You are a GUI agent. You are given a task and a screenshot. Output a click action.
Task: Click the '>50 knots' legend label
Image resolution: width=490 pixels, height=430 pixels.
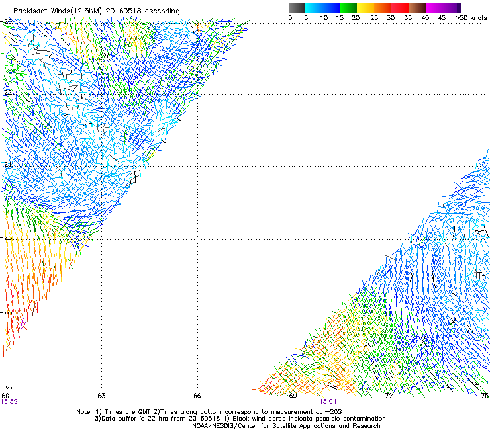click(471, 18)
